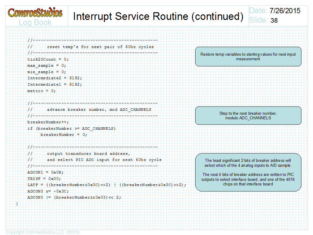Click the closing brace of the routine
Viewport: 313px width, 235px height.
(x=17, y=203)
